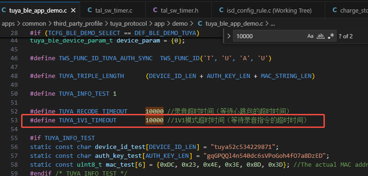The image size is (368, 176).
Task: Click the TUYA_RECODE_TIMEOUT macro name
Action: 93,111
